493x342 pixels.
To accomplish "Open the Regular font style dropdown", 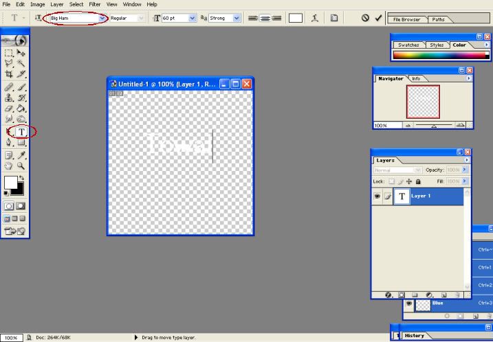I will 141,19.
